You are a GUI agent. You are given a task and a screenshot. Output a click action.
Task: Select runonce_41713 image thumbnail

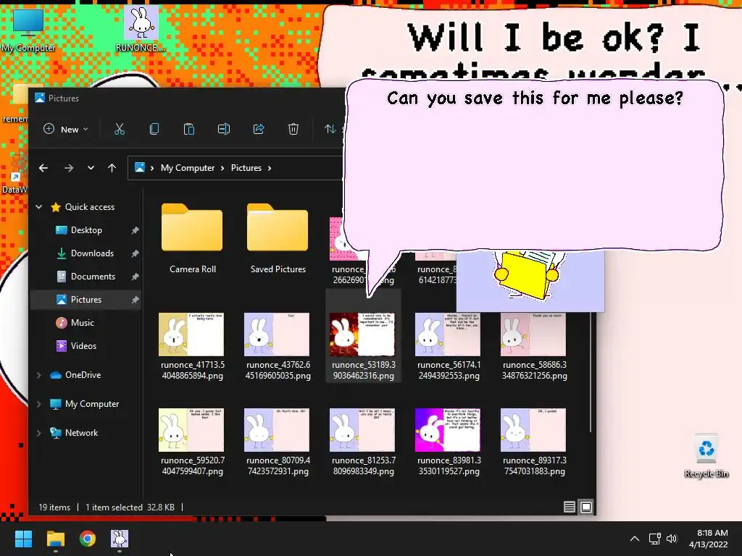click(x=191, y=334)
